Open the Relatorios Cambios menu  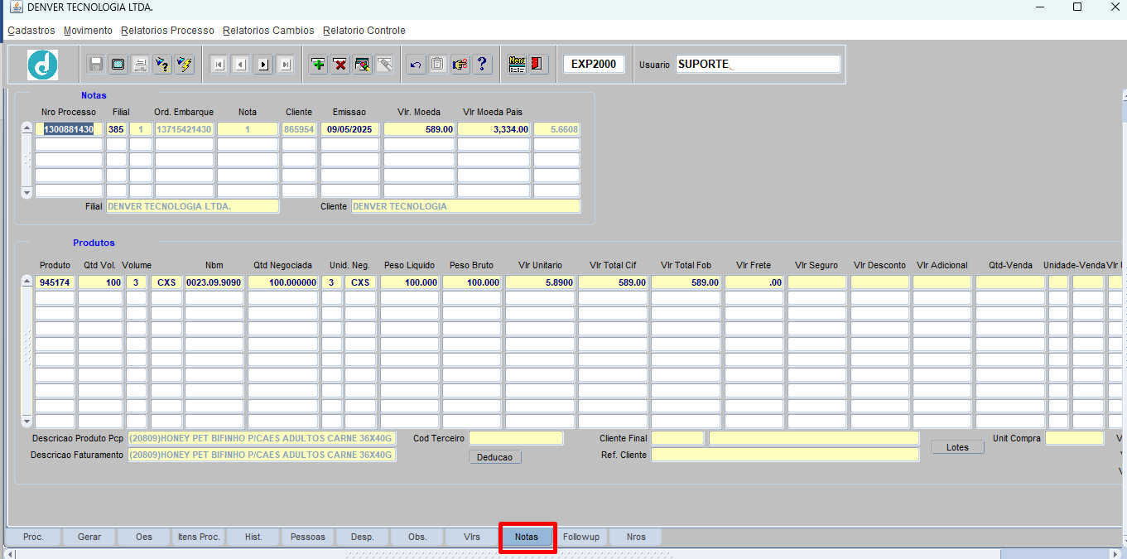point(268,31)
